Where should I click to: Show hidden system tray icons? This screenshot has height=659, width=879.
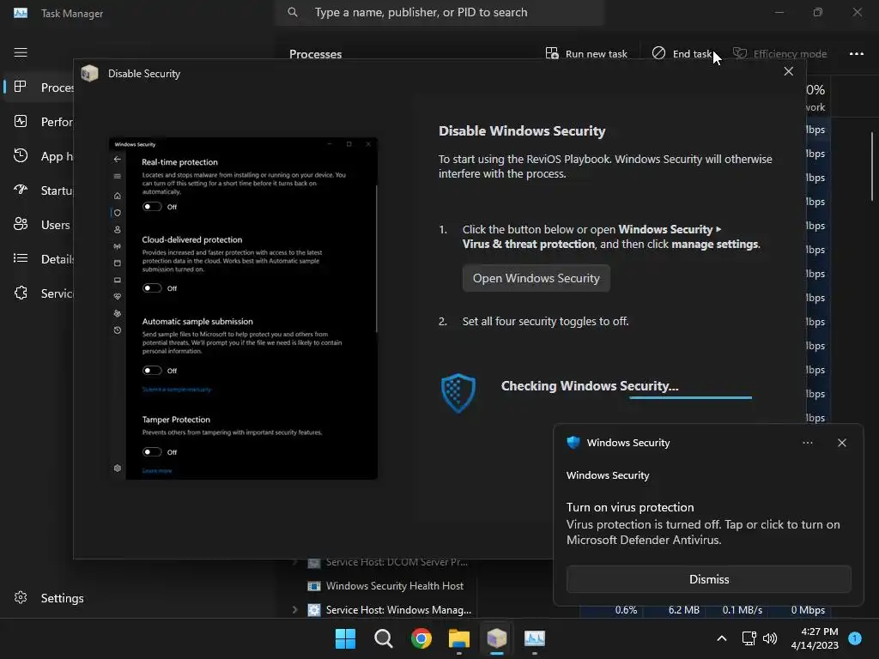(721, 638)
